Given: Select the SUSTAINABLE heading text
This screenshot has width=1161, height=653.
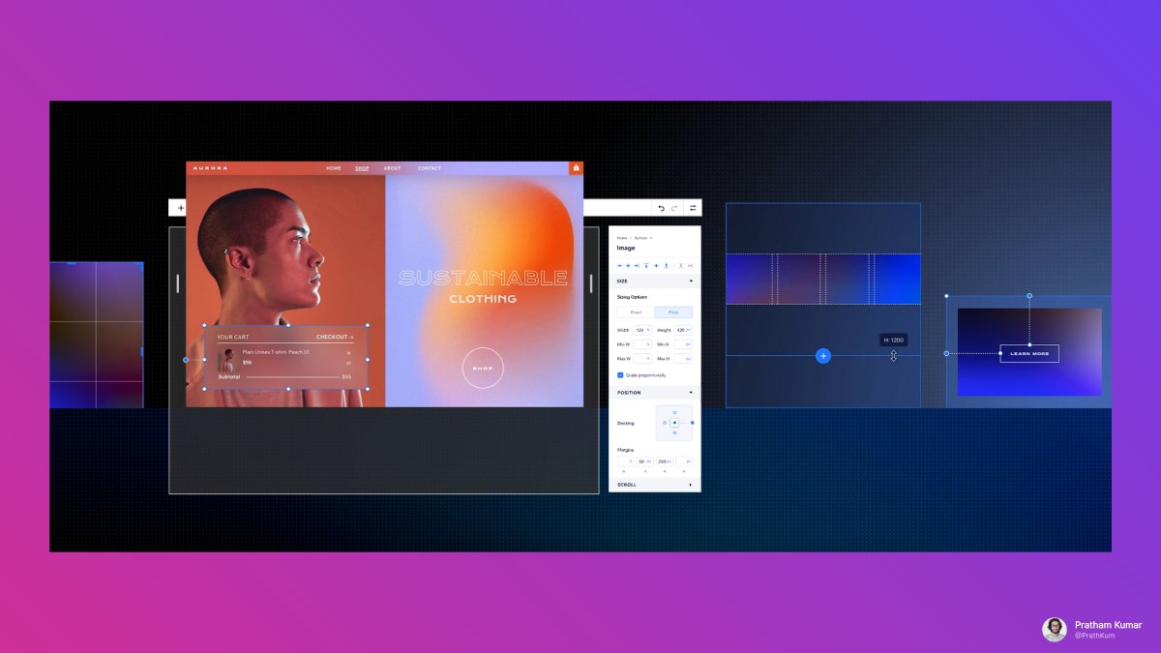Looking at the screenshot, I should coord(483,279).
